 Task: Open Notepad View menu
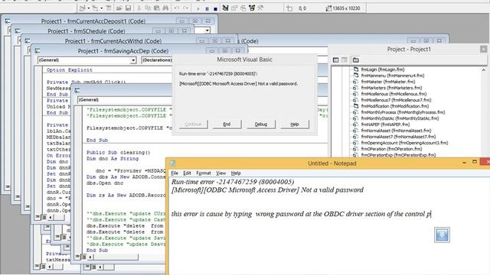click(x=220, y=173)
